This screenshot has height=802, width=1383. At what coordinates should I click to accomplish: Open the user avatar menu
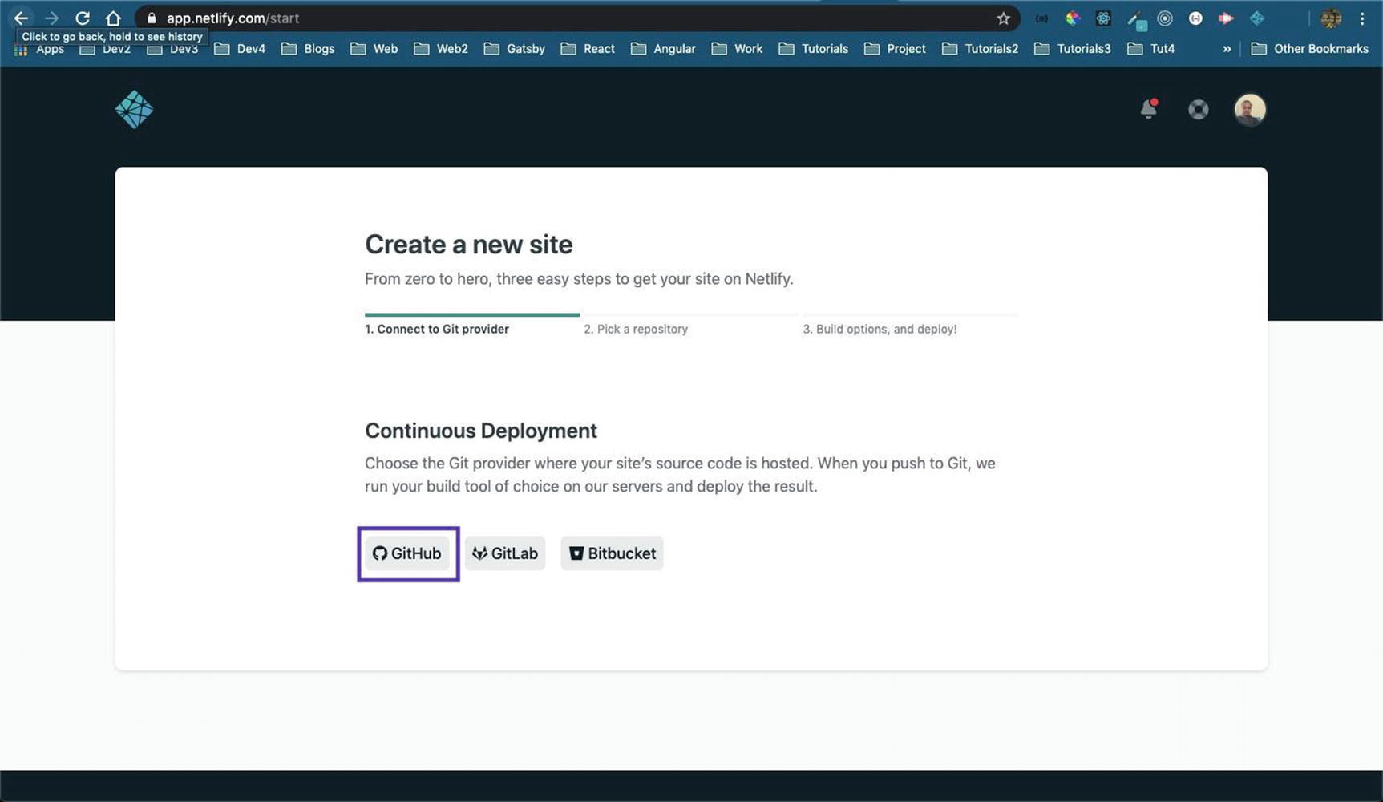pyautogui.click(x=1249, y=109)
